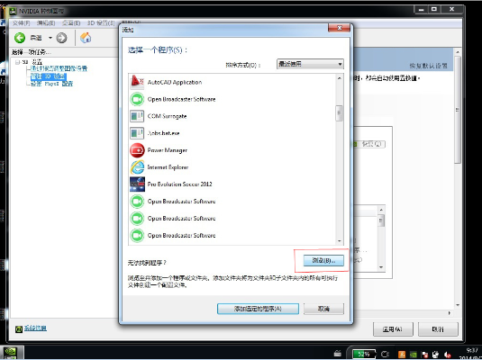Go to the Home page house icon
Image resolution: width=482 pixels, height=360 pixels.
click(x=86, y=38)
